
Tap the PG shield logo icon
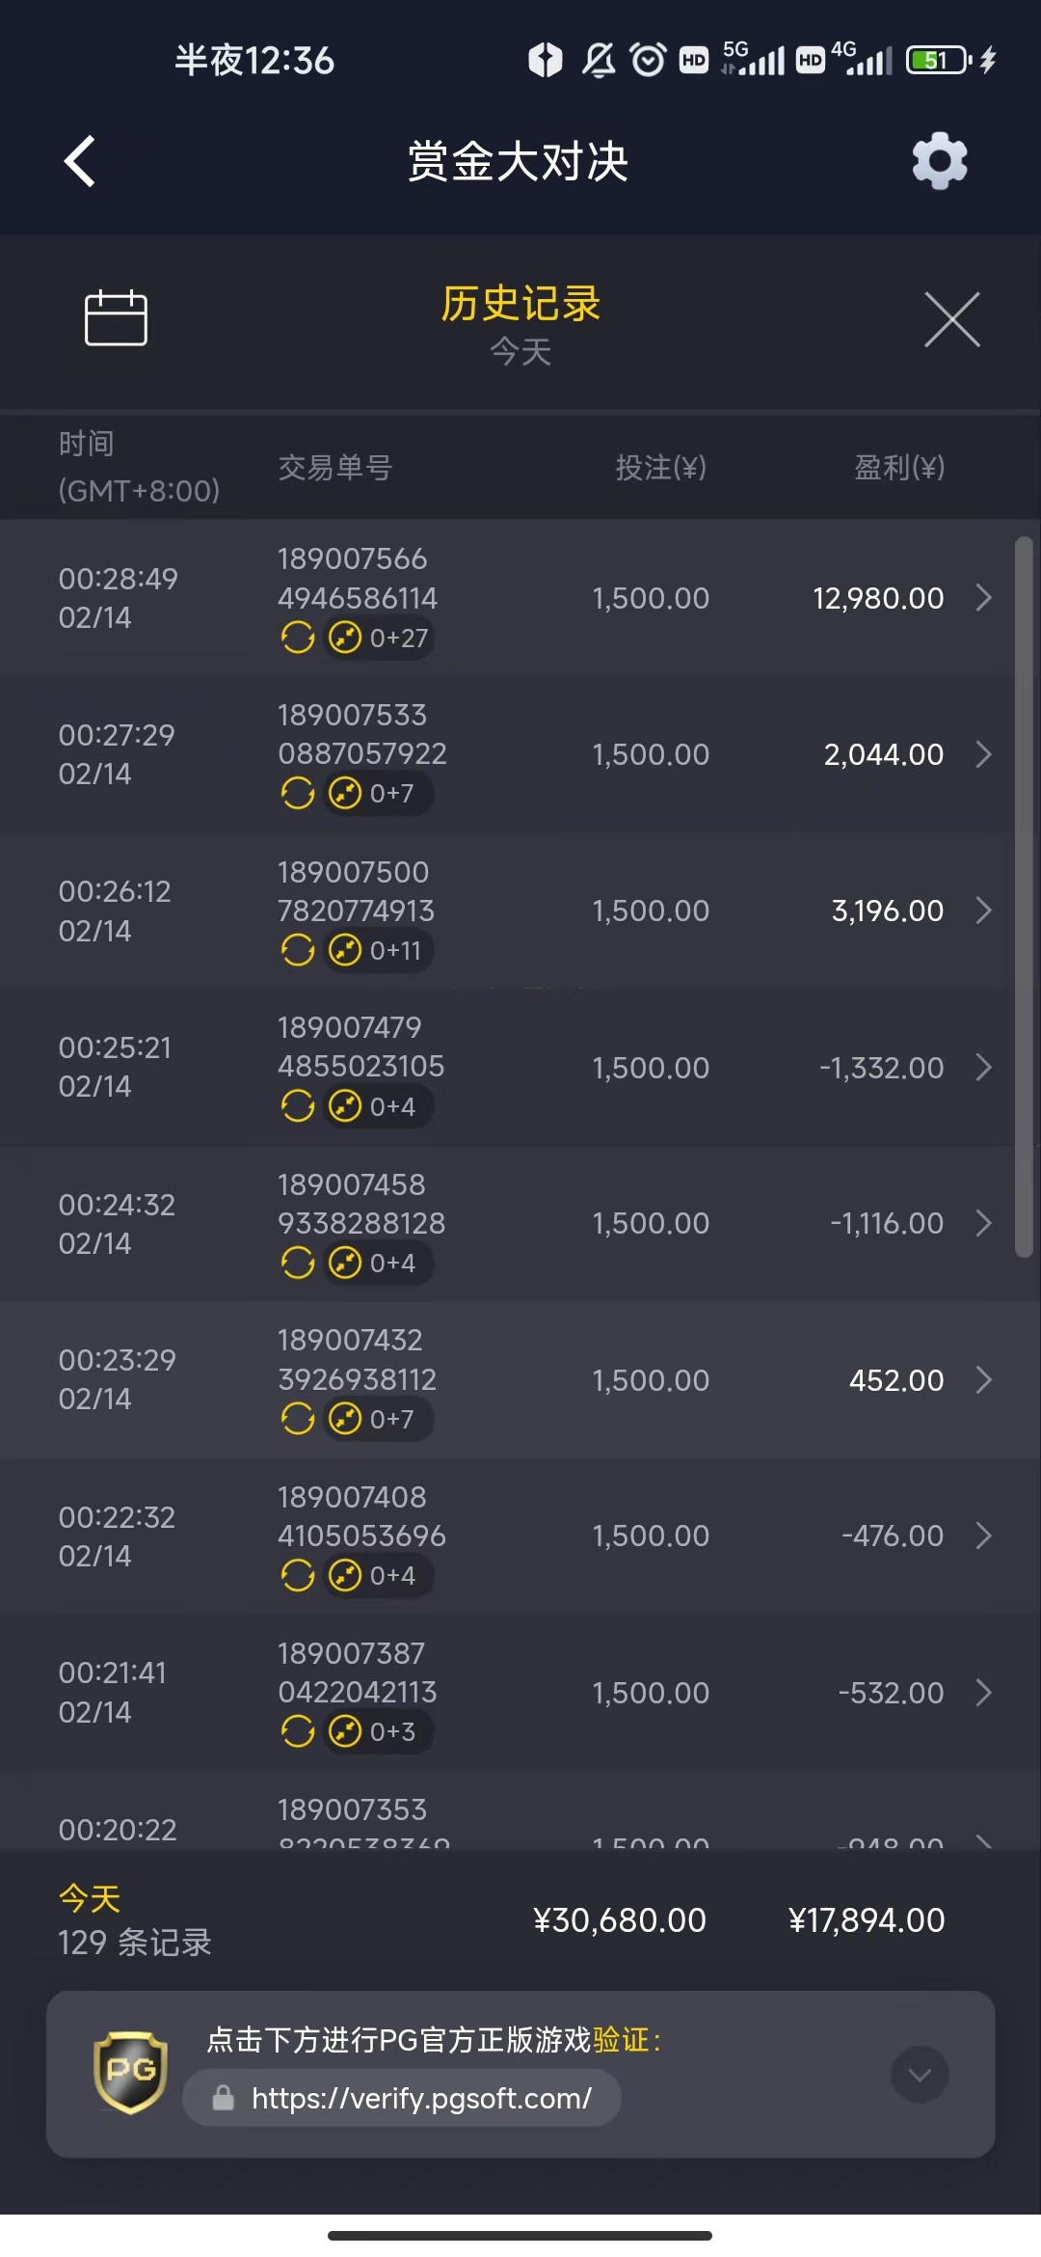130,2073
